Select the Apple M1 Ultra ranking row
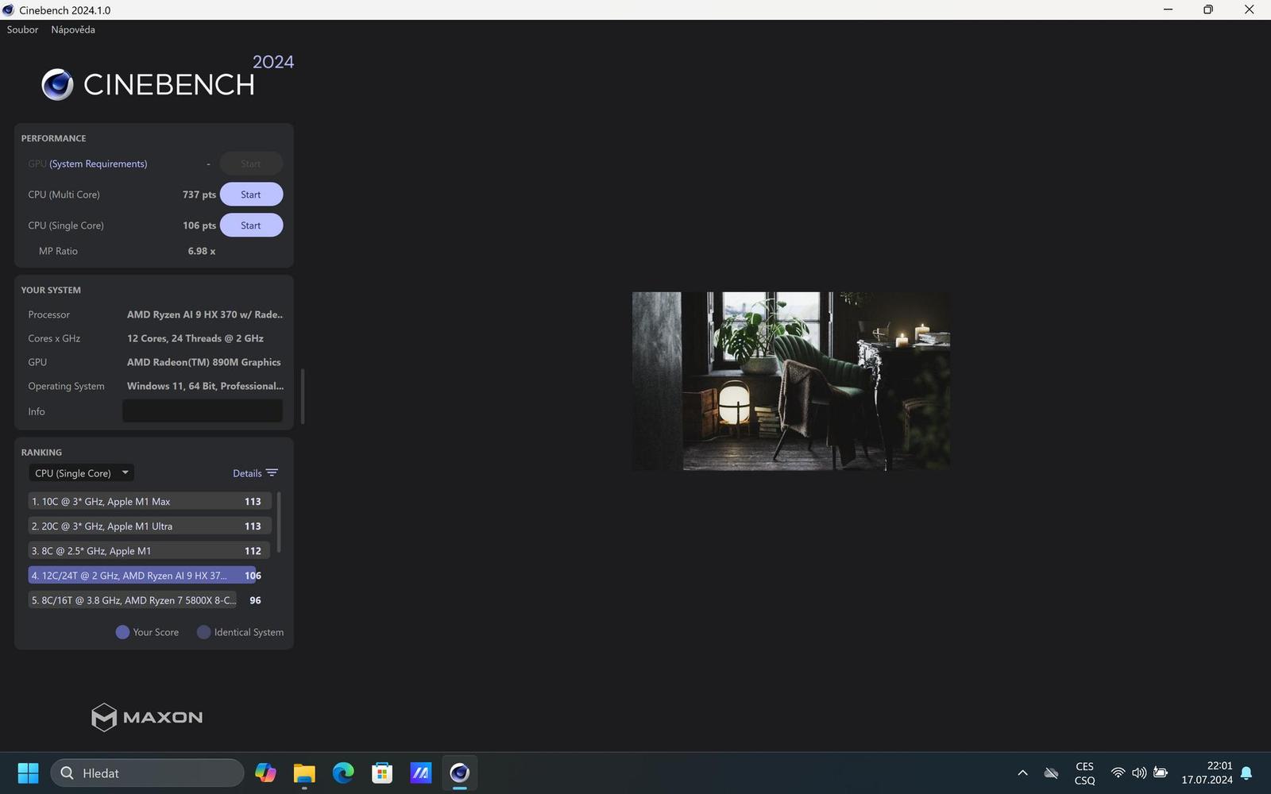Viewport: 1271px width, 794px height. pos(150,526)
